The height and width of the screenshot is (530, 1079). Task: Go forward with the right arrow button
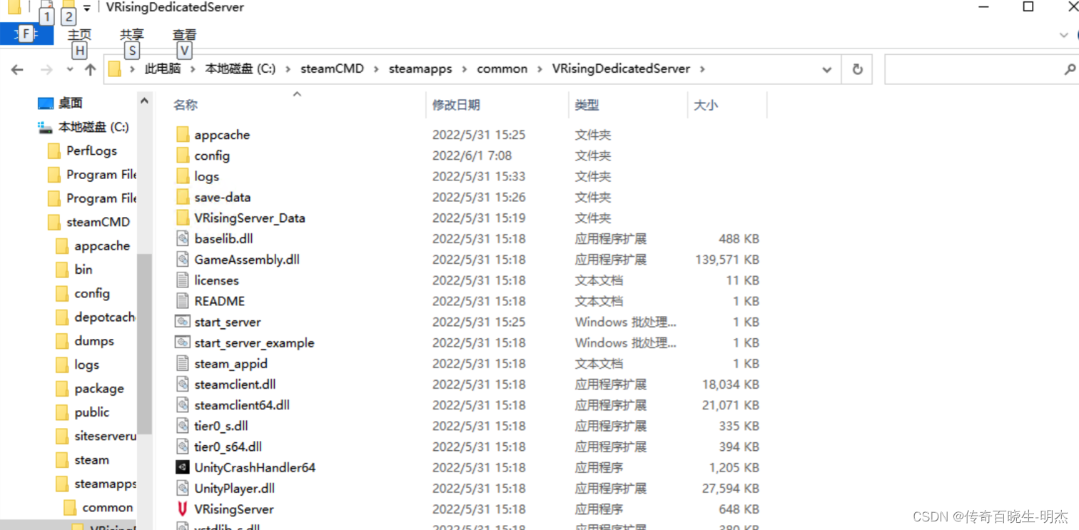(46, 69)
